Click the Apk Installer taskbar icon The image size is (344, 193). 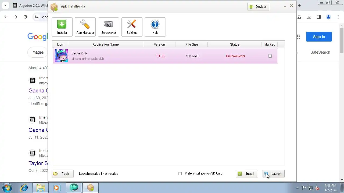click(x=91, y=188)
